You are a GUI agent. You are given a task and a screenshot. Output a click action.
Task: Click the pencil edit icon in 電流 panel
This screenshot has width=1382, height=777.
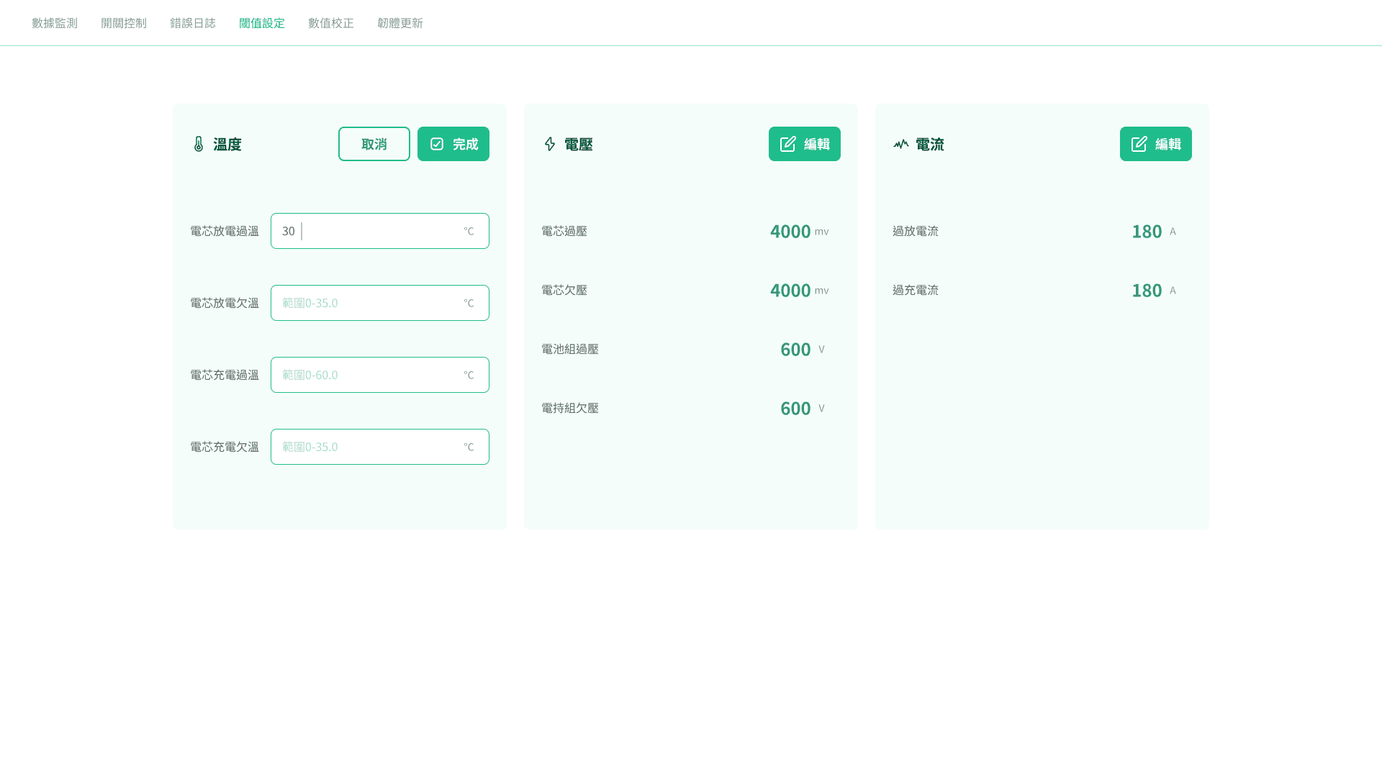coord(1139,143)
